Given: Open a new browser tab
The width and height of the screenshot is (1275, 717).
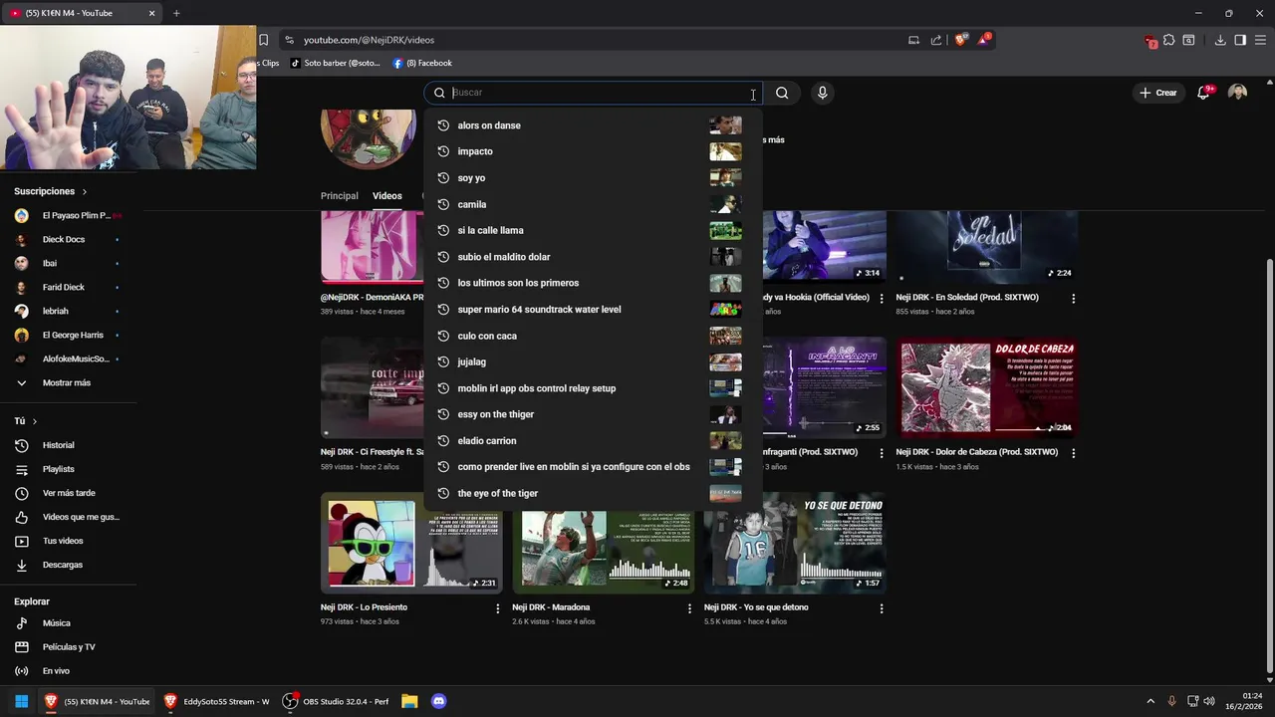Looking at the screenshot, I should 176,13.
